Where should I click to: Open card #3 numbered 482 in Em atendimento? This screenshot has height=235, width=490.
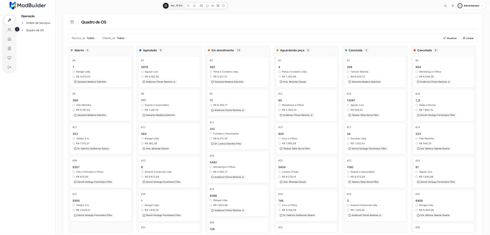(238, 72)
